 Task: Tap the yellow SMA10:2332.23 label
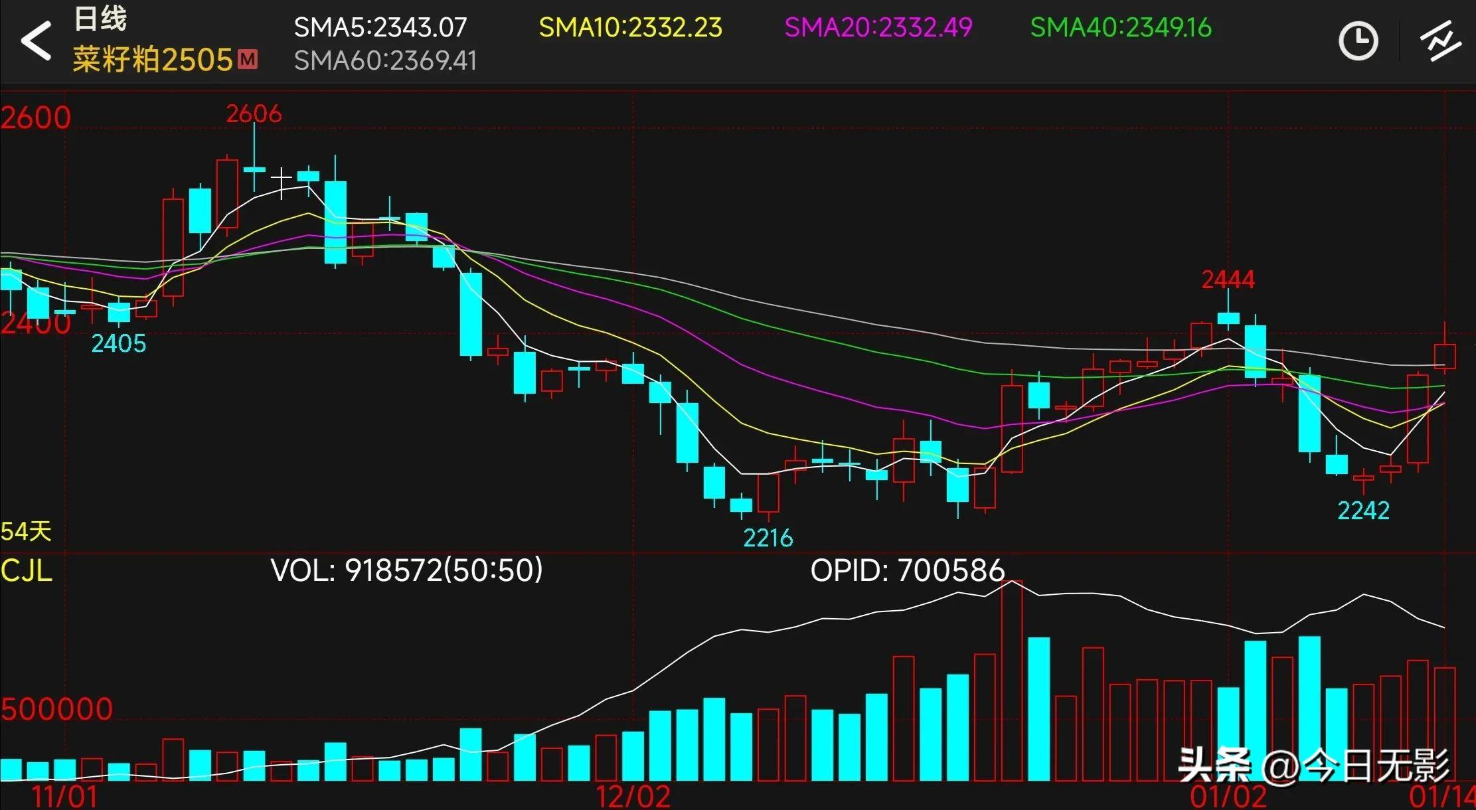click(630, 28)
